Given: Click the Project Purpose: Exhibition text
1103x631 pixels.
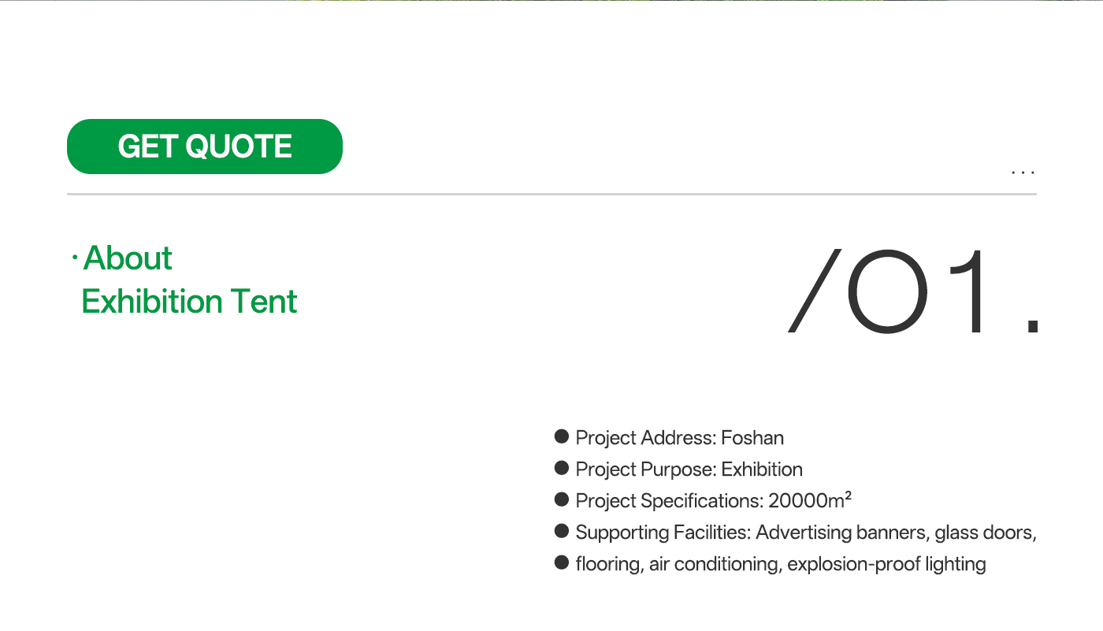Looking at the screenshot, I should coord(689,469).
